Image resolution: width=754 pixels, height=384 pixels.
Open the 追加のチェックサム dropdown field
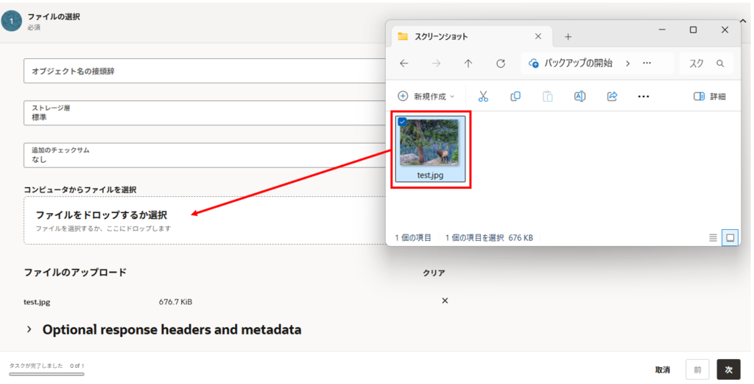click(x=206, y=155)
